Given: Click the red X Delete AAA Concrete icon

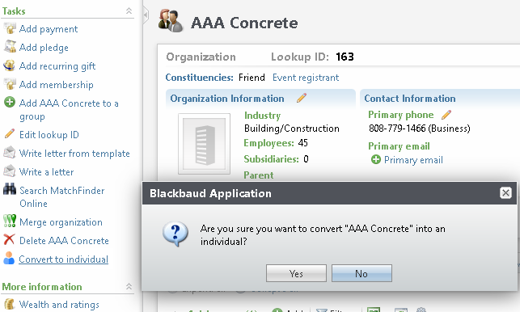Looking at the screenshot, I should click(x=9, y=239).
